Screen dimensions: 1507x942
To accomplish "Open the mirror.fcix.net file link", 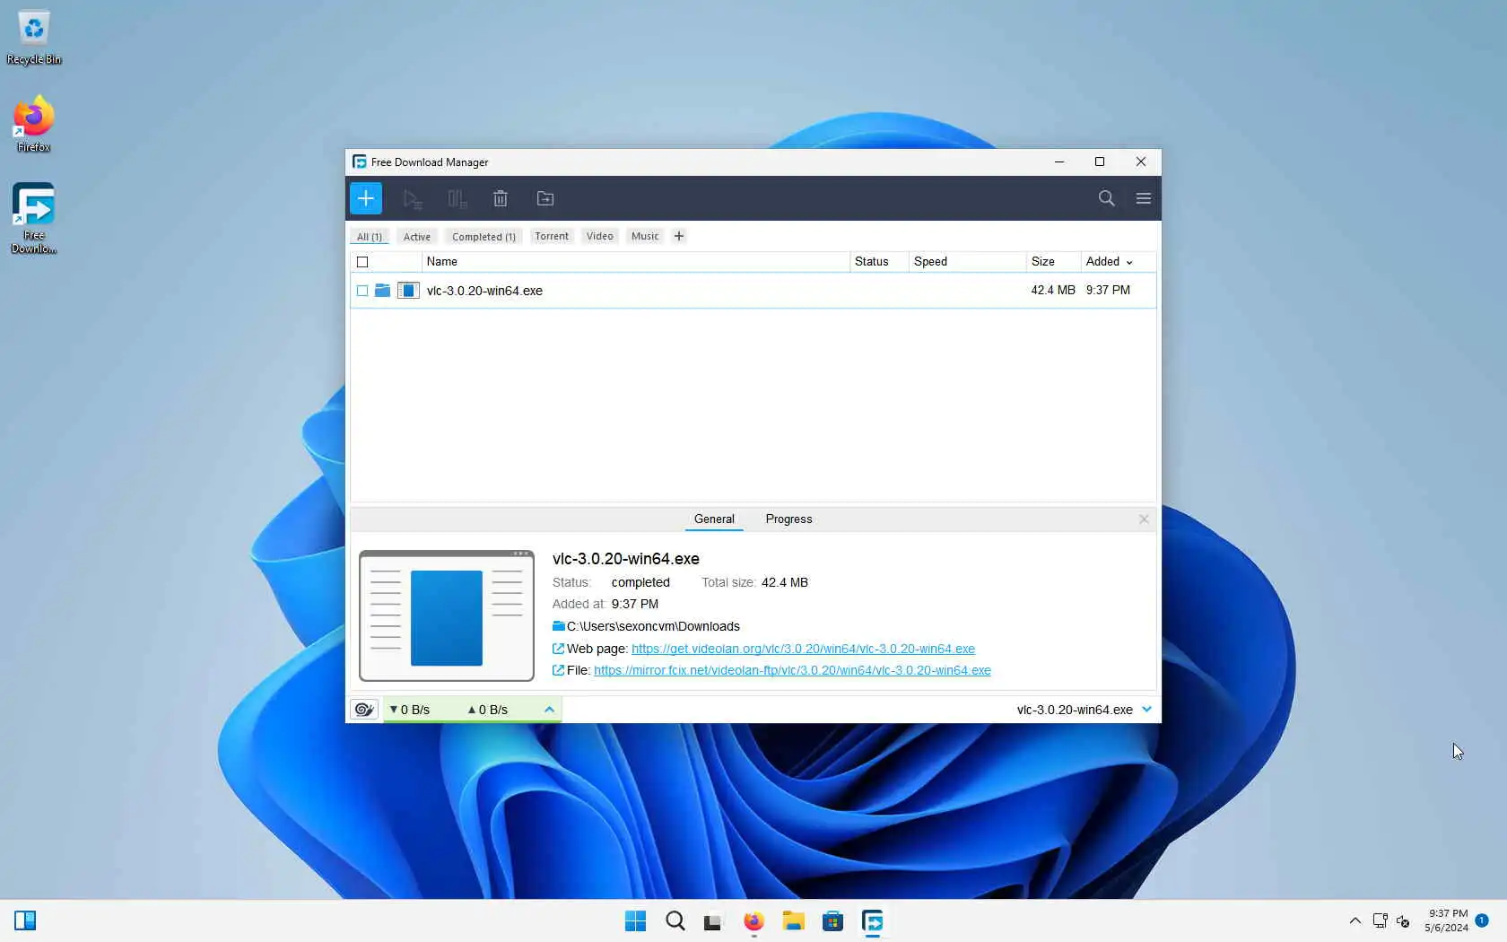I will [x=792, y=670].
